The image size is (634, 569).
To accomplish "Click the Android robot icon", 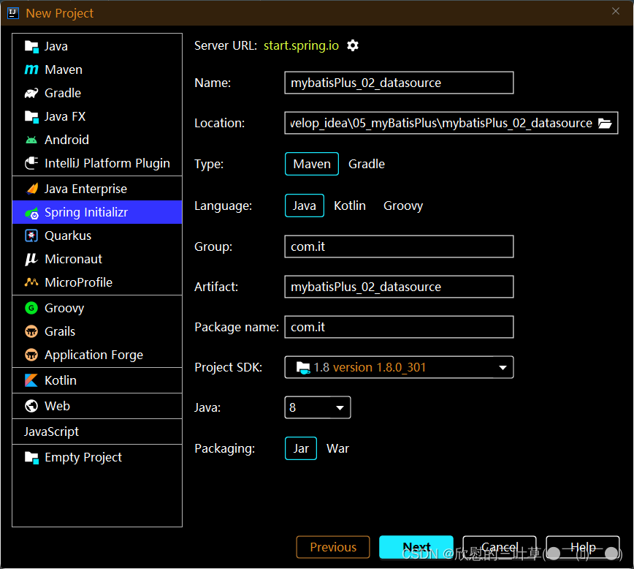I will tap(31, 140).
